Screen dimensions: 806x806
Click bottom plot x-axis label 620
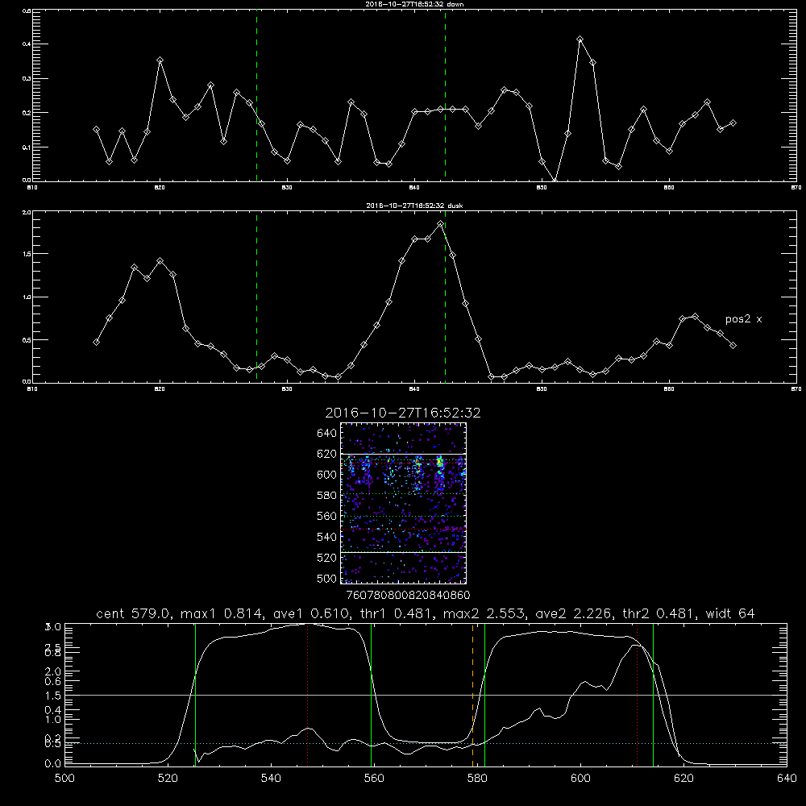click(x=684, y=779)
